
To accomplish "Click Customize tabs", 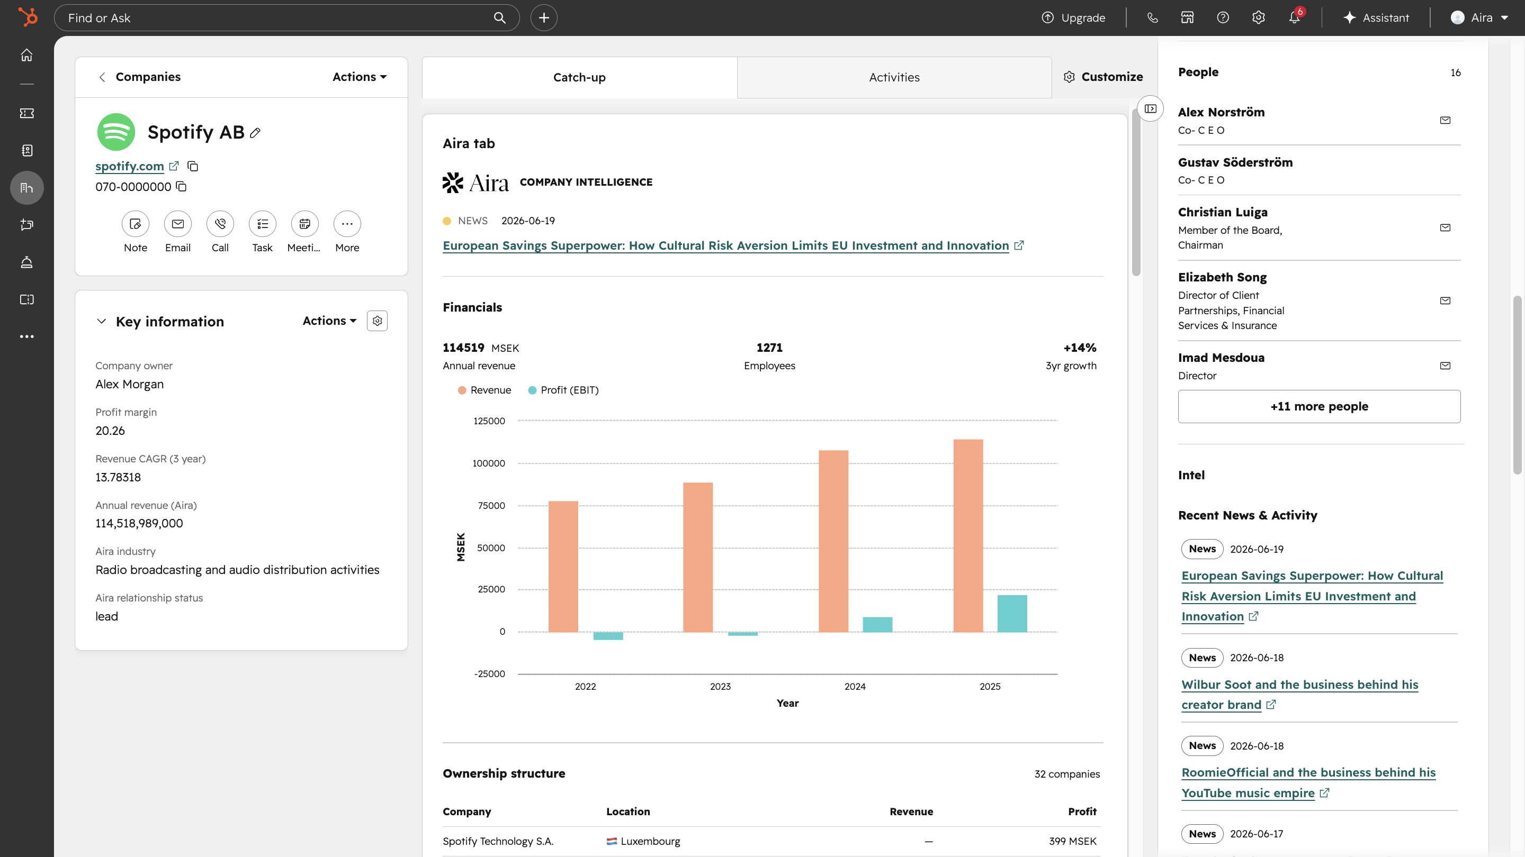I will [1103, 77].
